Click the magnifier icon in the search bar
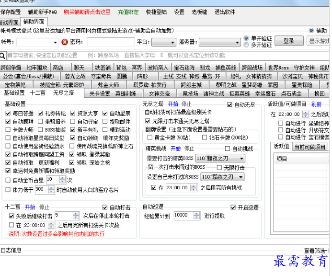Image resolution: width=332 pixels, height=276 pixels. [x=4, y=56]
